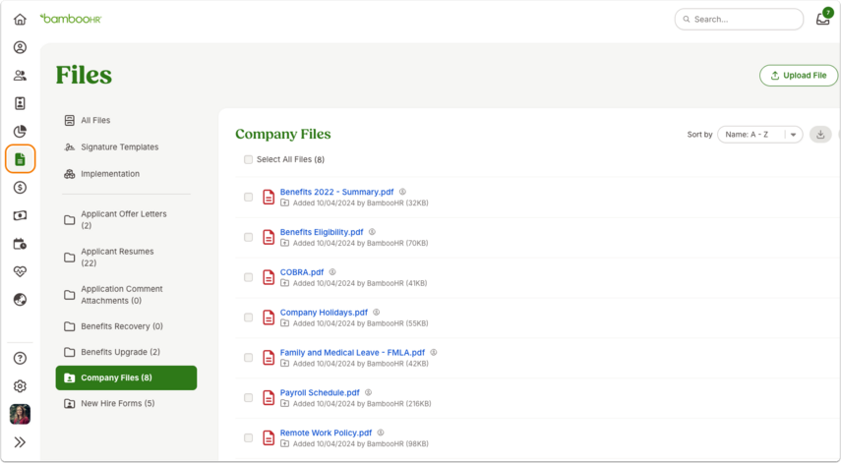Tick the checkbox for COBRA.pdf
Screen dimensions: 841x463
(x=248, y=277)
